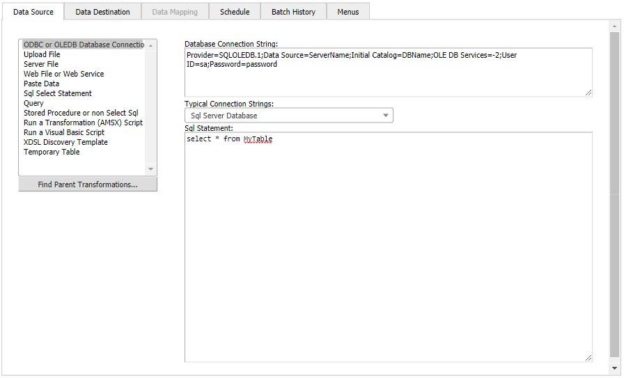Image resolution: width=624 pixels, height=378 pixels.
Task: Click page scrollbar down arrow
Action: point(614,368)
